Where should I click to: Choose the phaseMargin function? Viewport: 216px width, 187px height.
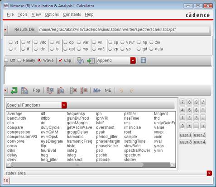pyautogui.click(x=108, y=141)
